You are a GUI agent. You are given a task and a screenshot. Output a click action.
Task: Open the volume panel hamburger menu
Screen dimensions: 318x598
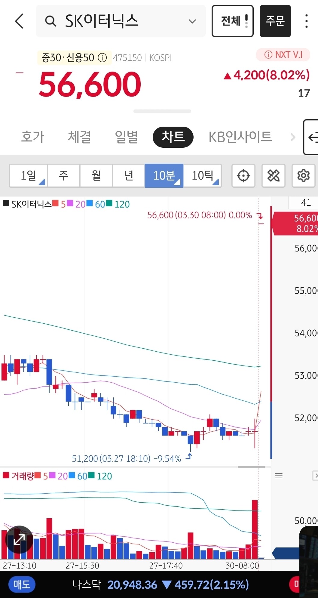pyautogui.click(x=279, y=476)
